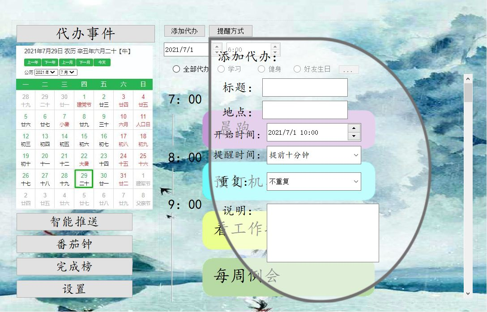
Task: Open the 完成榜 menu button
Action: [74, 266]
